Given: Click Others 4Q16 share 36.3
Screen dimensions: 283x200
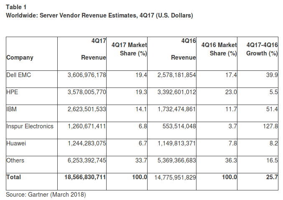Looking at the screenshot, I should coord(231,160).
